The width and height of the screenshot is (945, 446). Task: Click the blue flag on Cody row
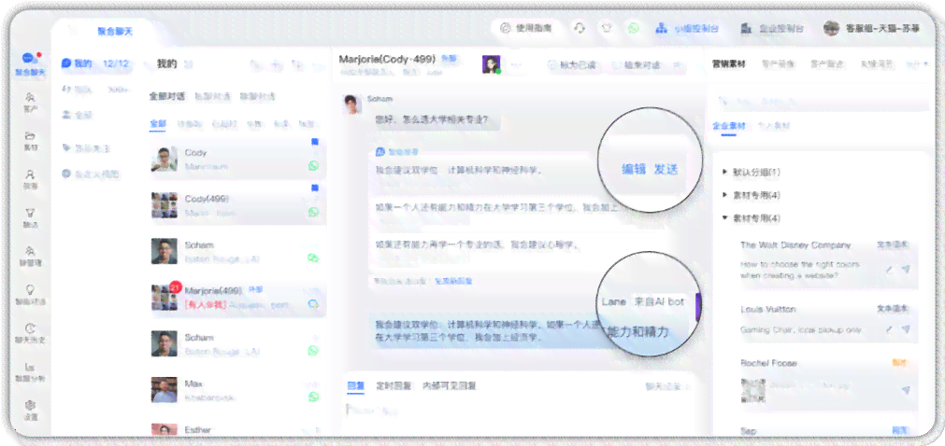pos(315,143)
